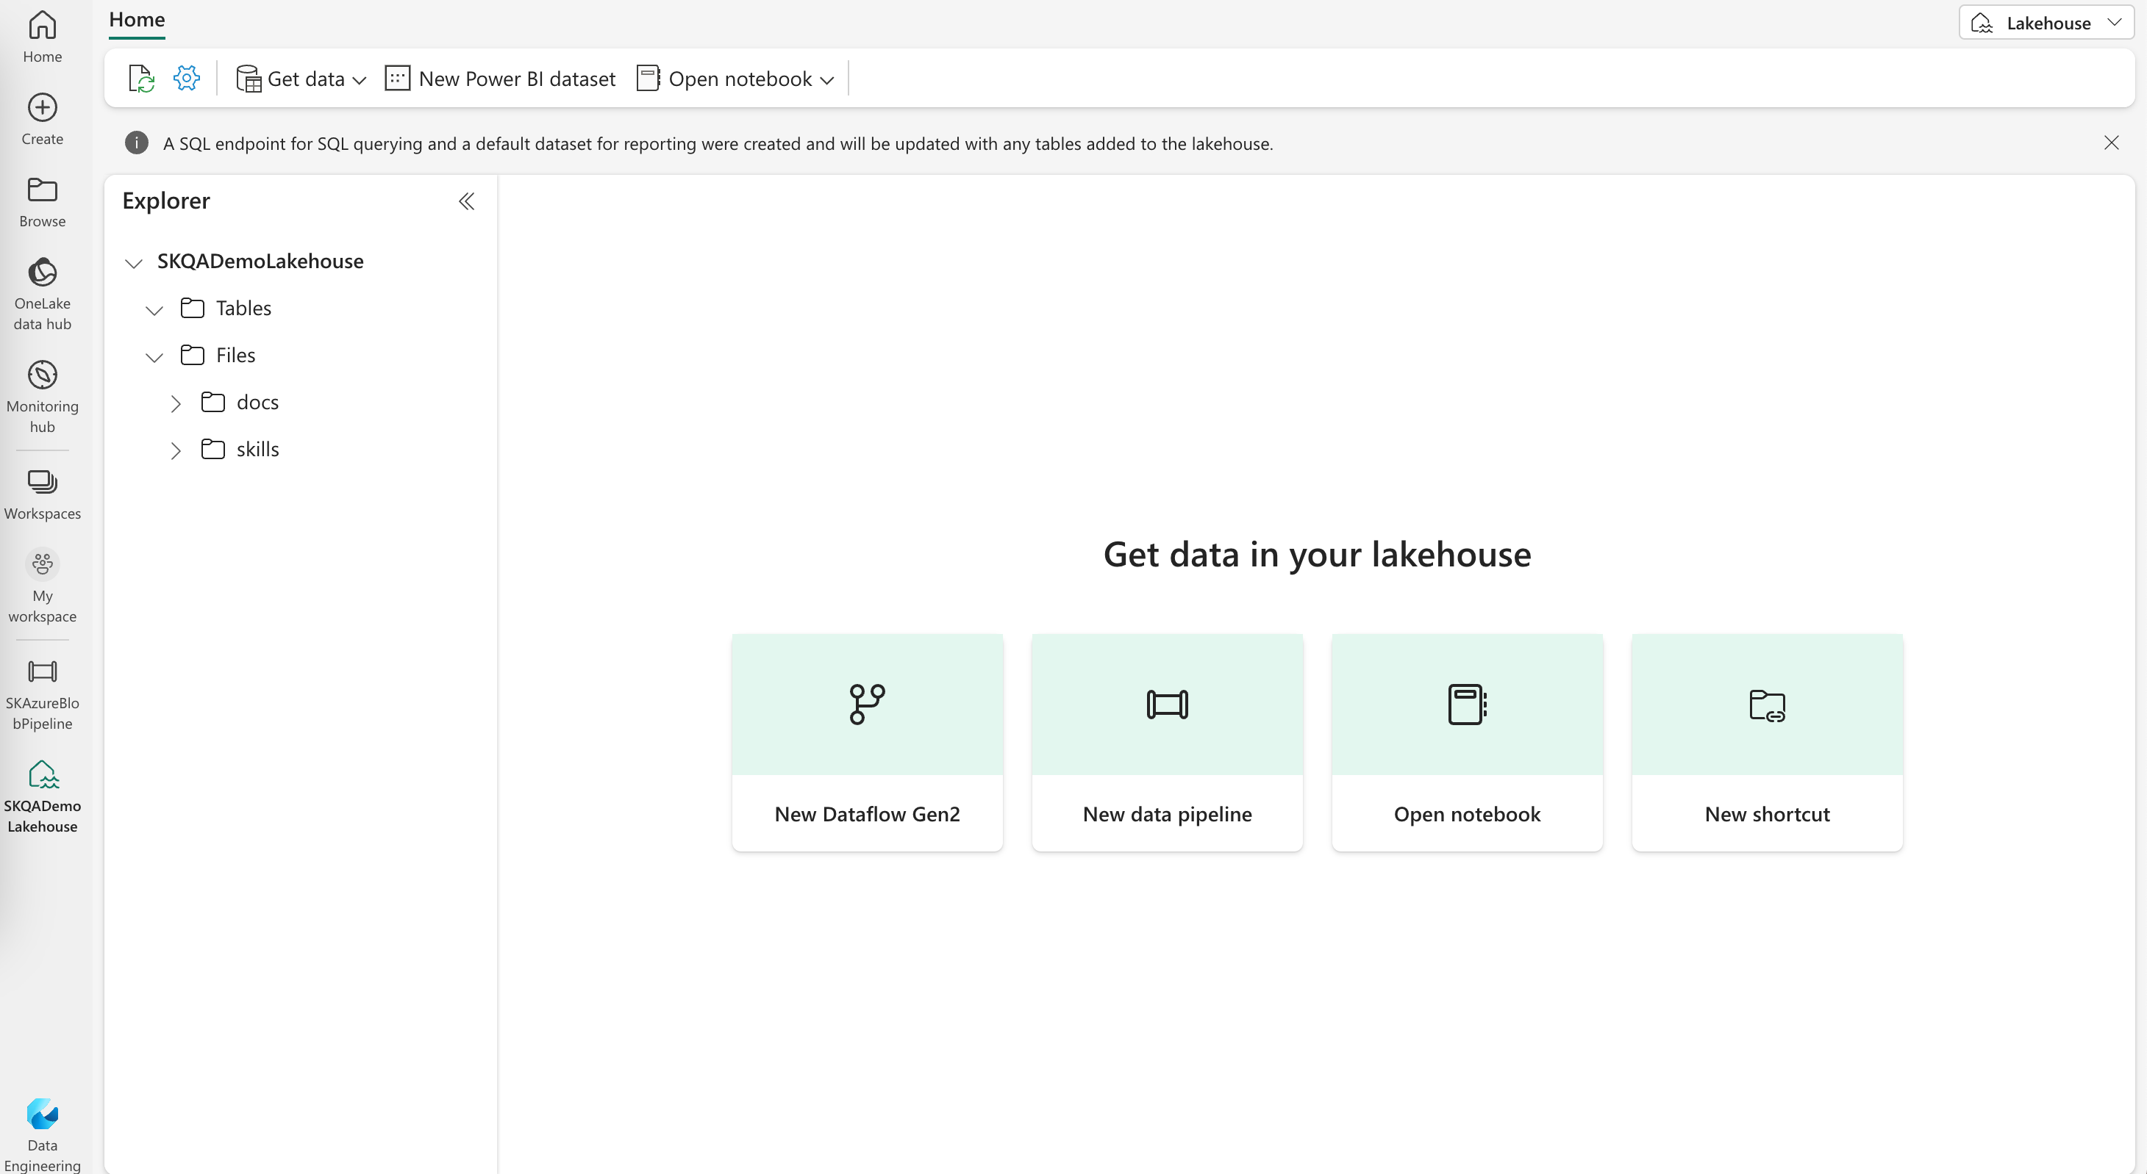This screenshot has height=1174, width=2147.
Task: Collapse the Tables folder chevron
Action: [154, 311]
